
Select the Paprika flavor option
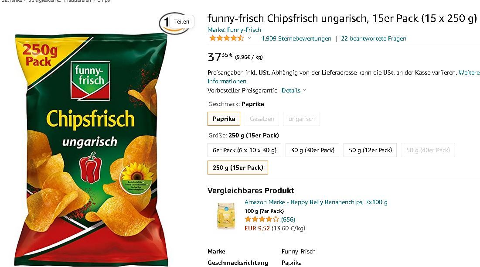pos(224,119)
